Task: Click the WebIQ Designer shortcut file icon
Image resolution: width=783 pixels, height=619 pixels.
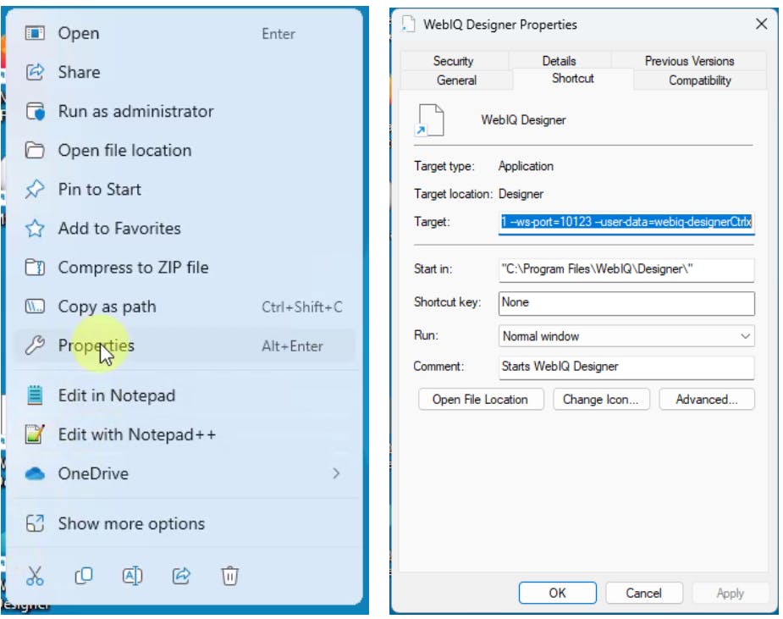Action: pos(429,120)
